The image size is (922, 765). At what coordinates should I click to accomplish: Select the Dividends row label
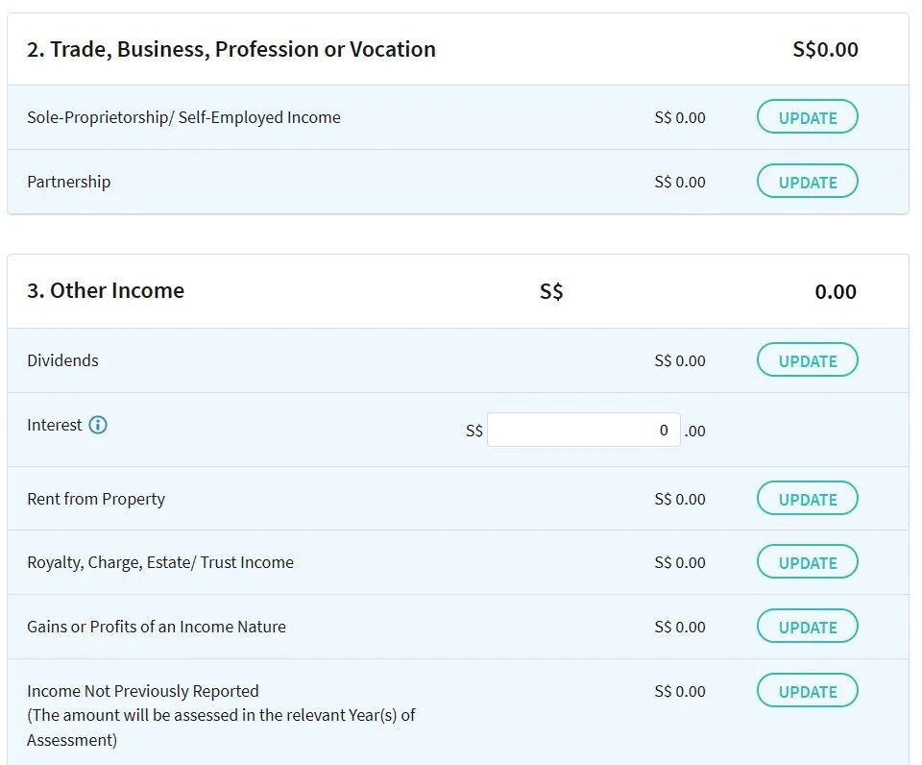[62, 360]
